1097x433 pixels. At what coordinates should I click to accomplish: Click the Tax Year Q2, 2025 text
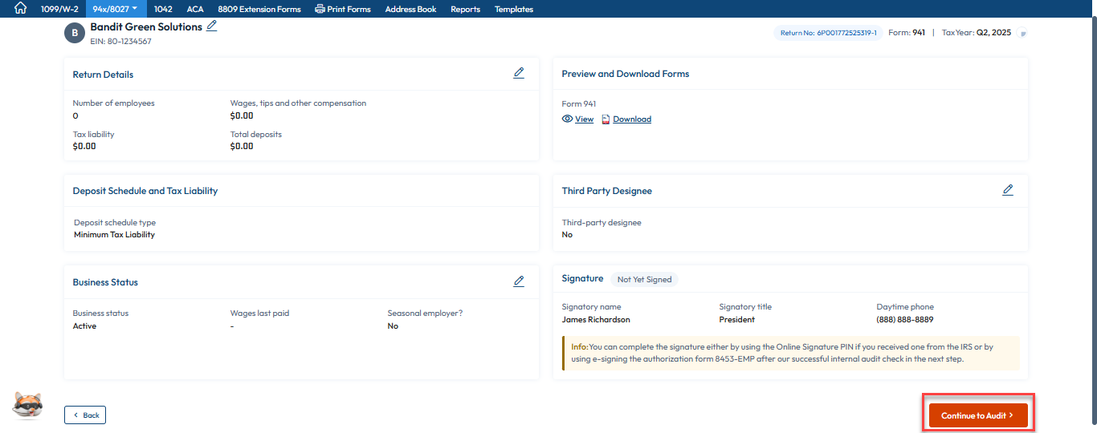[x=977, y=33]
